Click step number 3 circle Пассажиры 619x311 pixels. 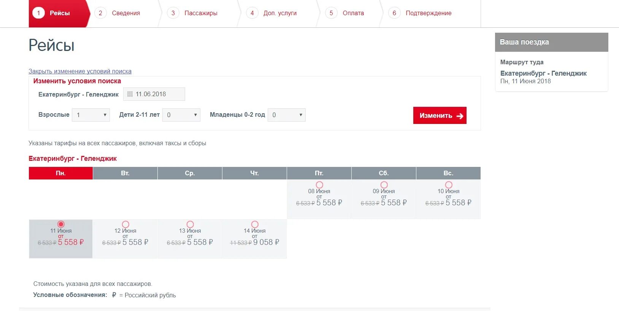click(173, 13)
